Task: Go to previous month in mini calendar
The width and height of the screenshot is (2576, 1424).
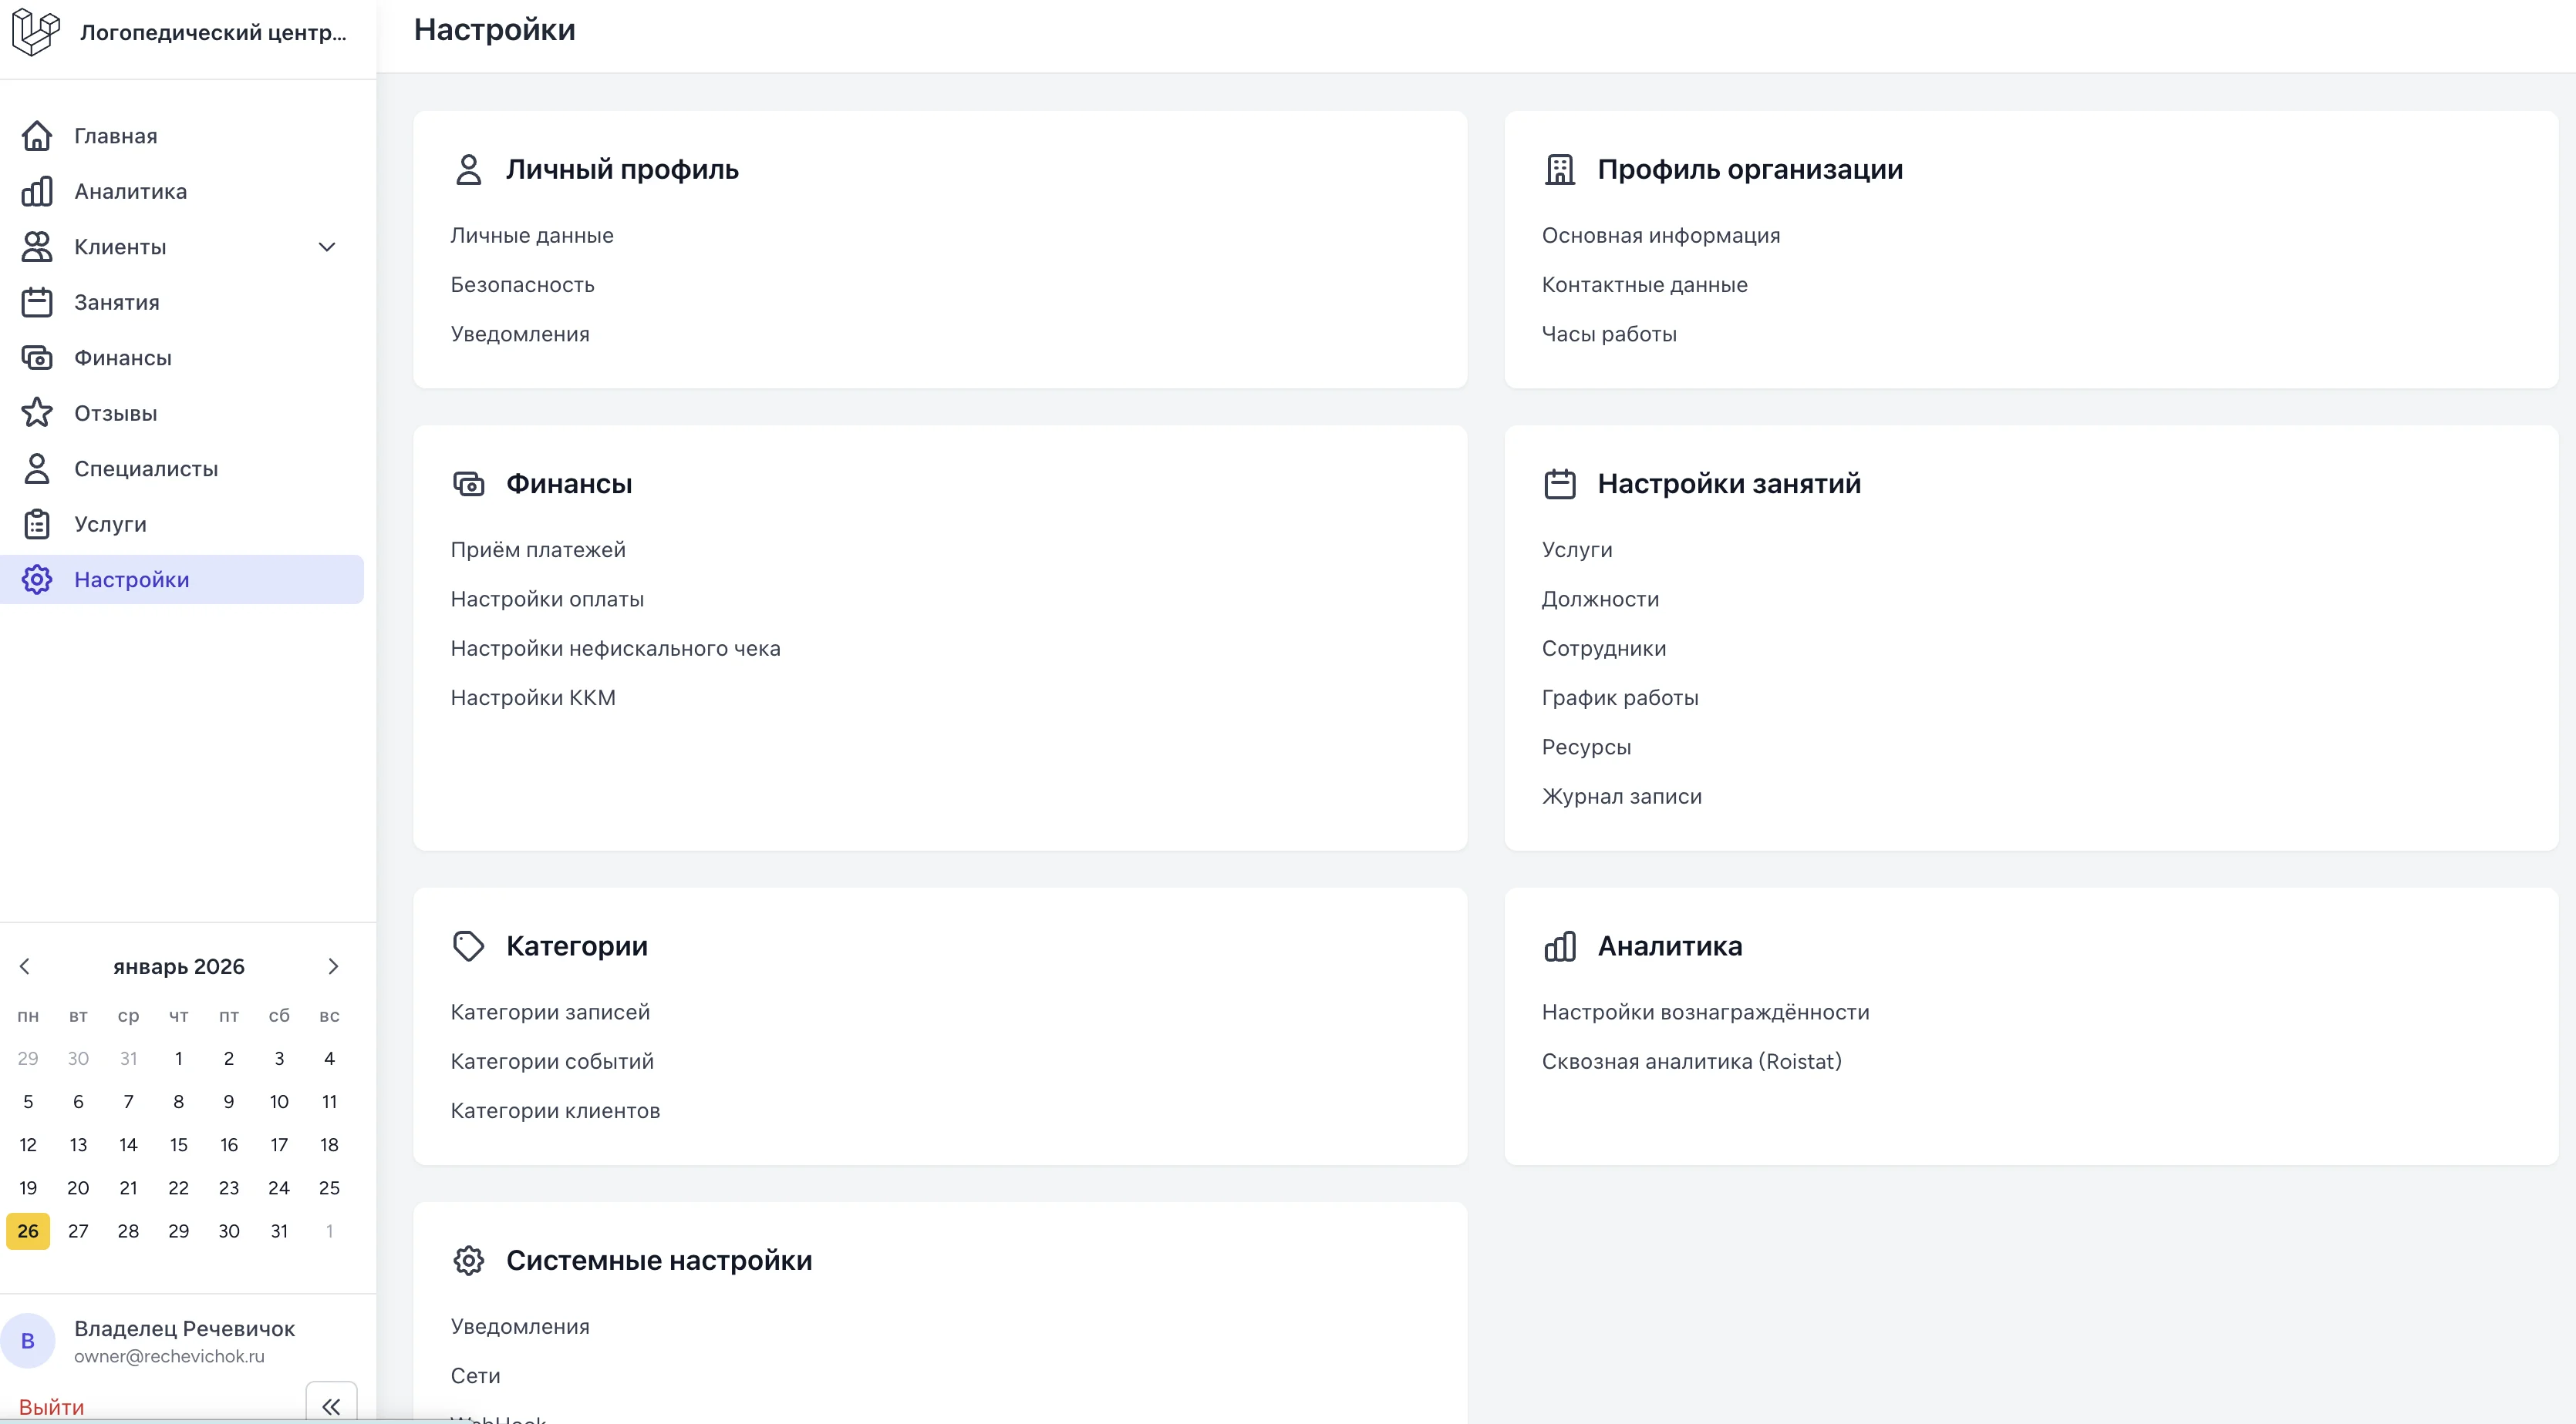Action: (x=25, y=966)
